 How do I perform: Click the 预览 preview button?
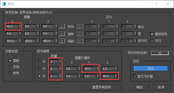click(x=150, y=68)
